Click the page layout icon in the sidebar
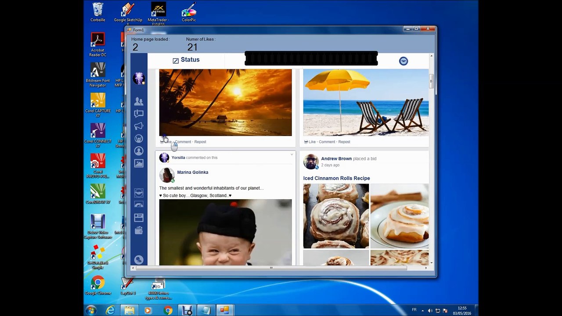The width and height of the screenshot is (562, 316). (139, 218)
